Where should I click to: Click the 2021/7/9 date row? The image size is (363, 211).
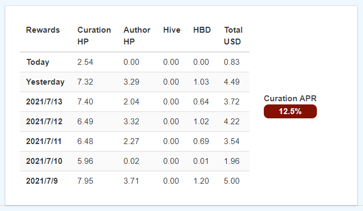pyautogui.click(x=135, y=181)
